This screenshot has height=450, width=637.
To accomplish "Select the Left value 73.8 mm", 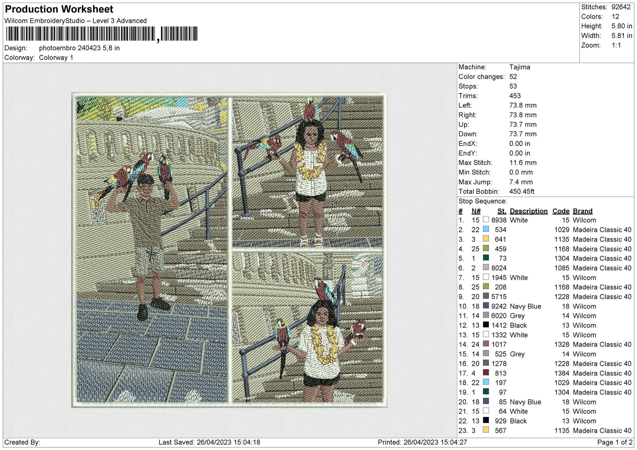I will click(x=523, y=105).
